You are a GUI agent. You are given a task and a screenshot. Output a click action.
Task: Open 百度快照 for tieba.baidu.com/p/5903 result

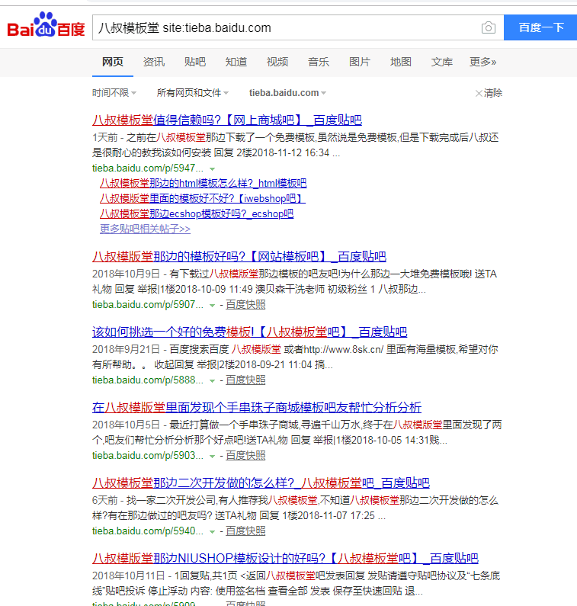245,456
